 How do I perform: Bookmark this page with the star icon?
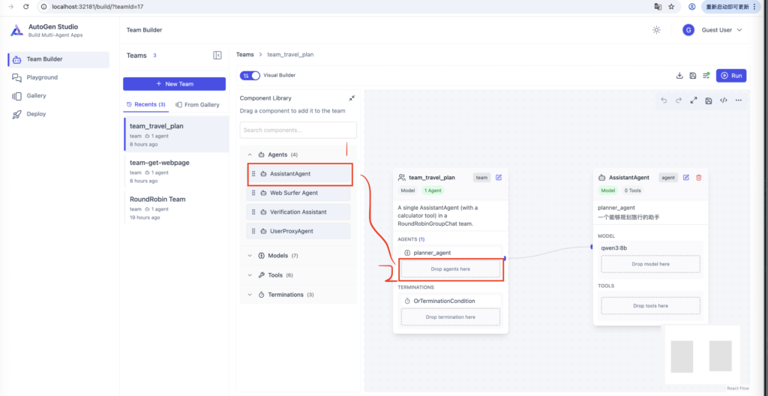[671, 7]
